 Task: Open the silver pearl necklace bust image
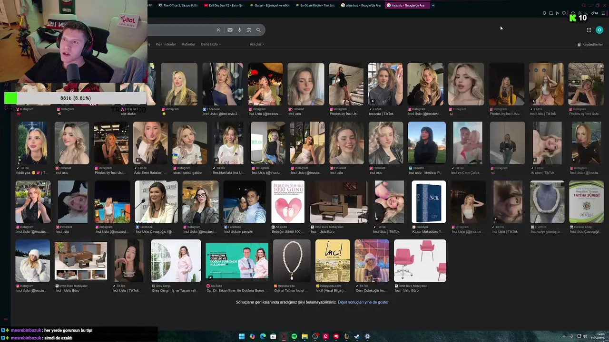point(547,202)
